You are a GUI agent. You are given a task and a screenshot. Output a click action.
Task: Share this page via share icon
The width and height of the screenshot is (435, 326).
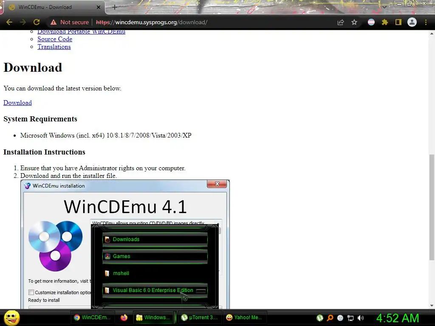[x=341, y=22]
